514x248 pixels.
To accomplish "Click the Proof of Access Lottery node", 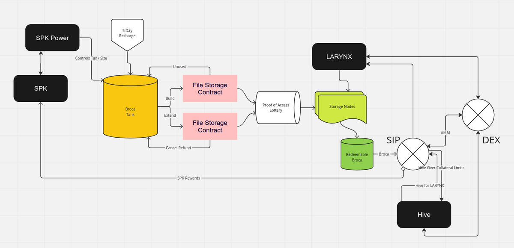I will pyautogui.click(x=278, y=107).
